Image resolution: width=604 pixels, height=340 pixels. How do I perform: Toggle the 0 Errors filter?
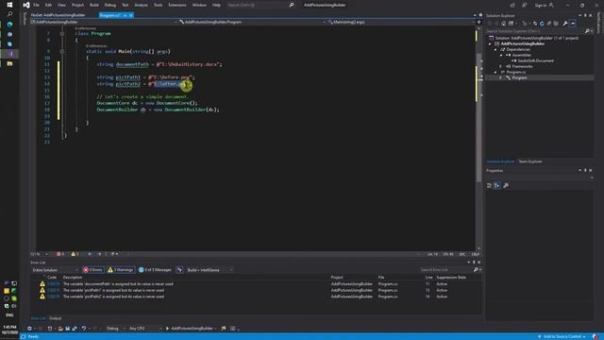(92, 270)
